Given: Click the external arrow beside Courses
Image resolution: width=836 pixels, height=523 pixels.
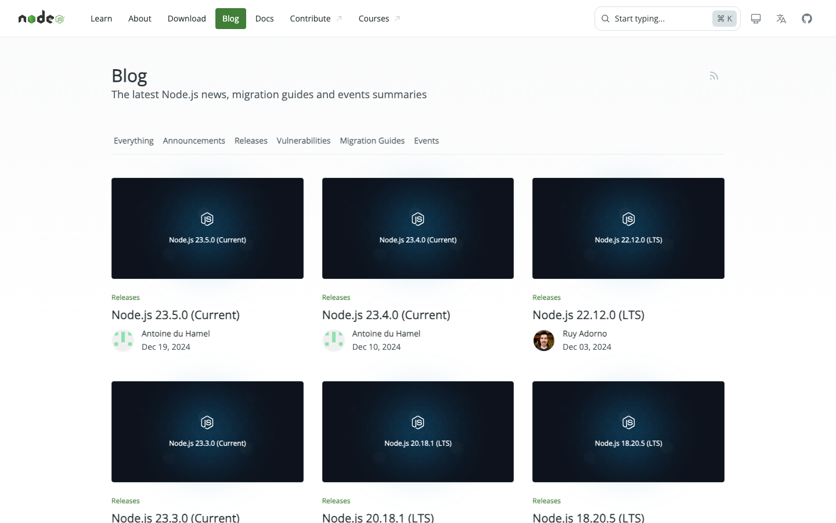Looking at the screenshot, I should [397, 19].
